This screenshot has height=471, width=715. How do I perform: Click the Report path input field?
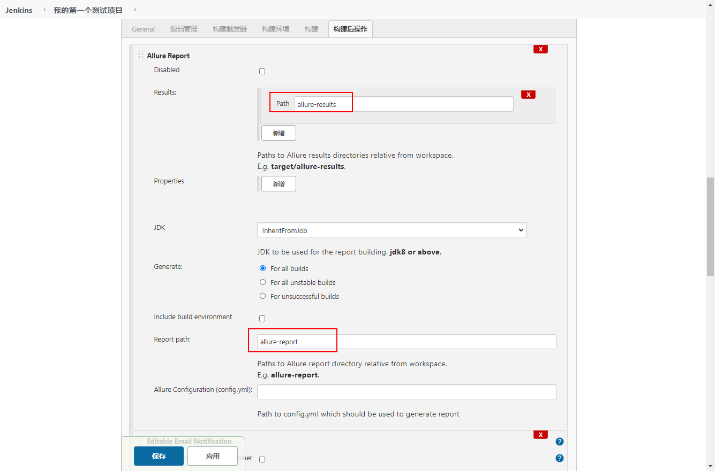pyautogui.click(x=407, y=342)
